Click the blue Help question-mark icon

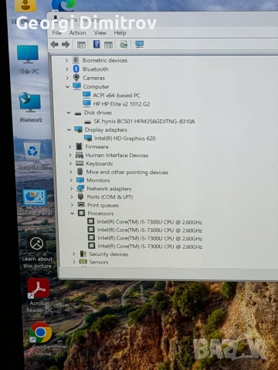[97, 44]
